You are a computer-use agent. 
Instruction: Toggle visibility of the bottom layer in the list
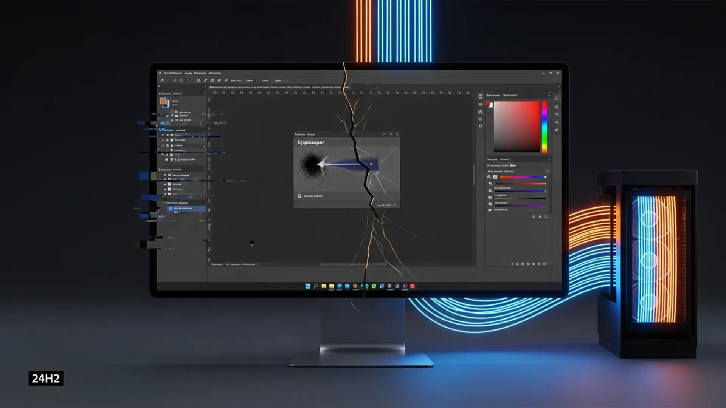point(164,194)
